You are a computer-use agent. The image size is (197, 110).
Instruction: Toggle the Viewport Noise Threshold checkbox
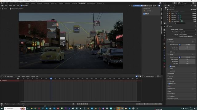pyautogui.click(x=180, y=45)
